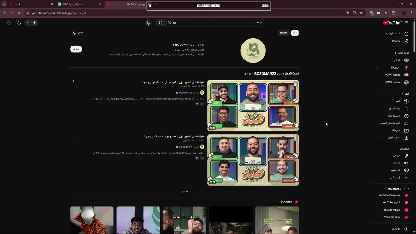Select the Shorts filter chip
The height and width of the screenshot is (234, 416).
283,33
